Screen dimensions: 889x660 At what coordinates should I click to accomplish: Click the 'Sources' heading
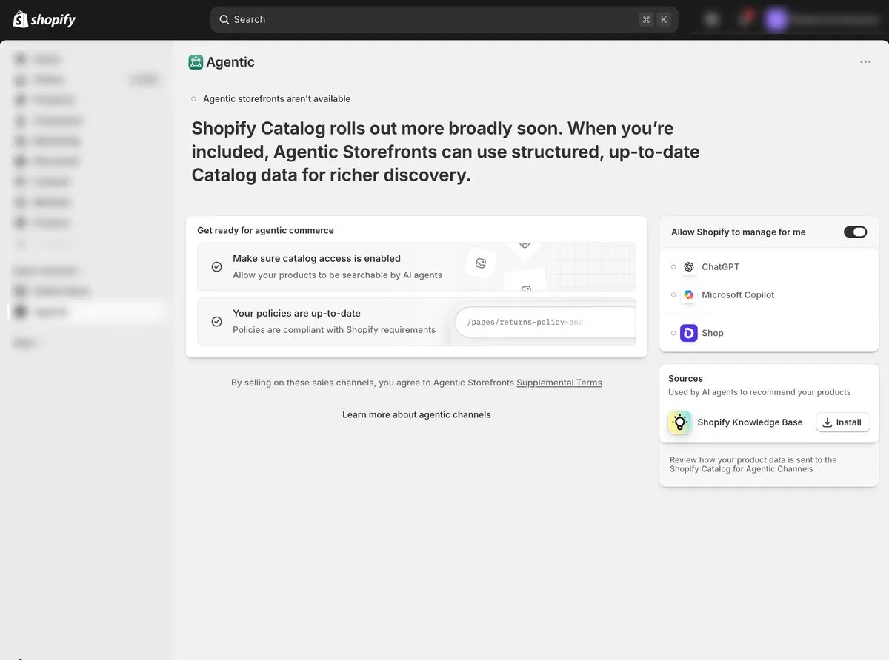pos(685,378)
